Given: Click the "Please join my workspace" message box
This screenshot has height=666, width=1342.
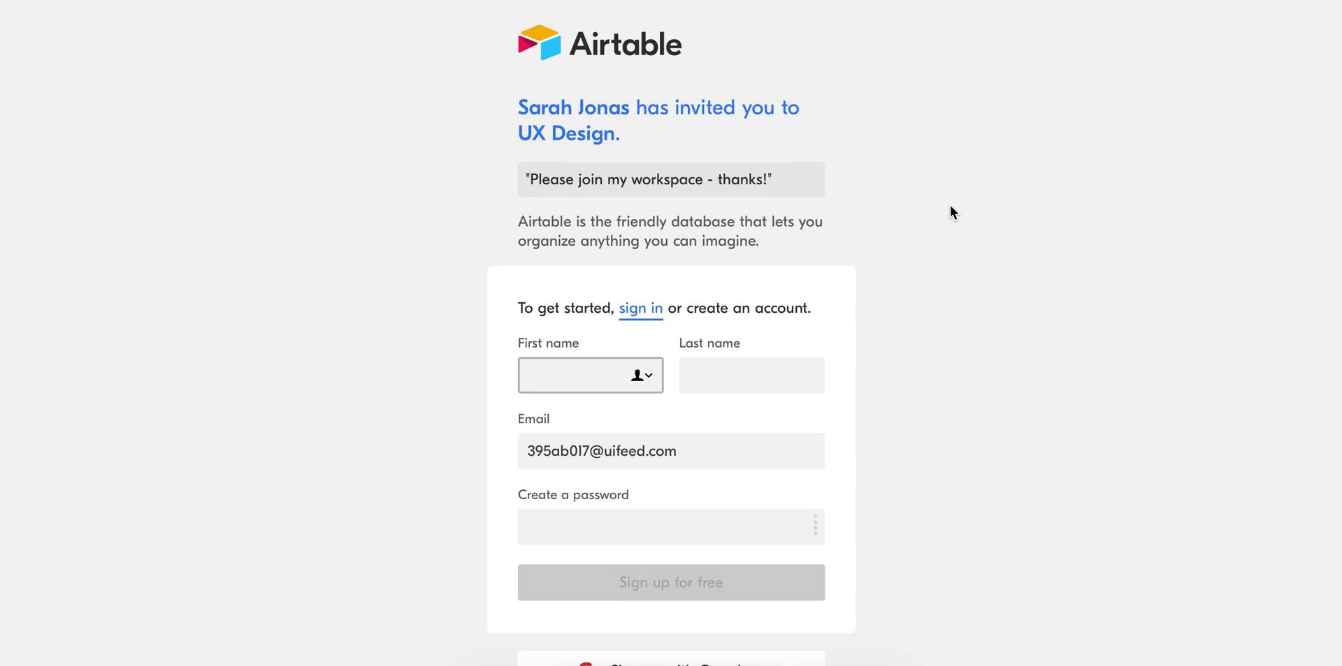Looking at the screenshot, I should pos(671,179).
